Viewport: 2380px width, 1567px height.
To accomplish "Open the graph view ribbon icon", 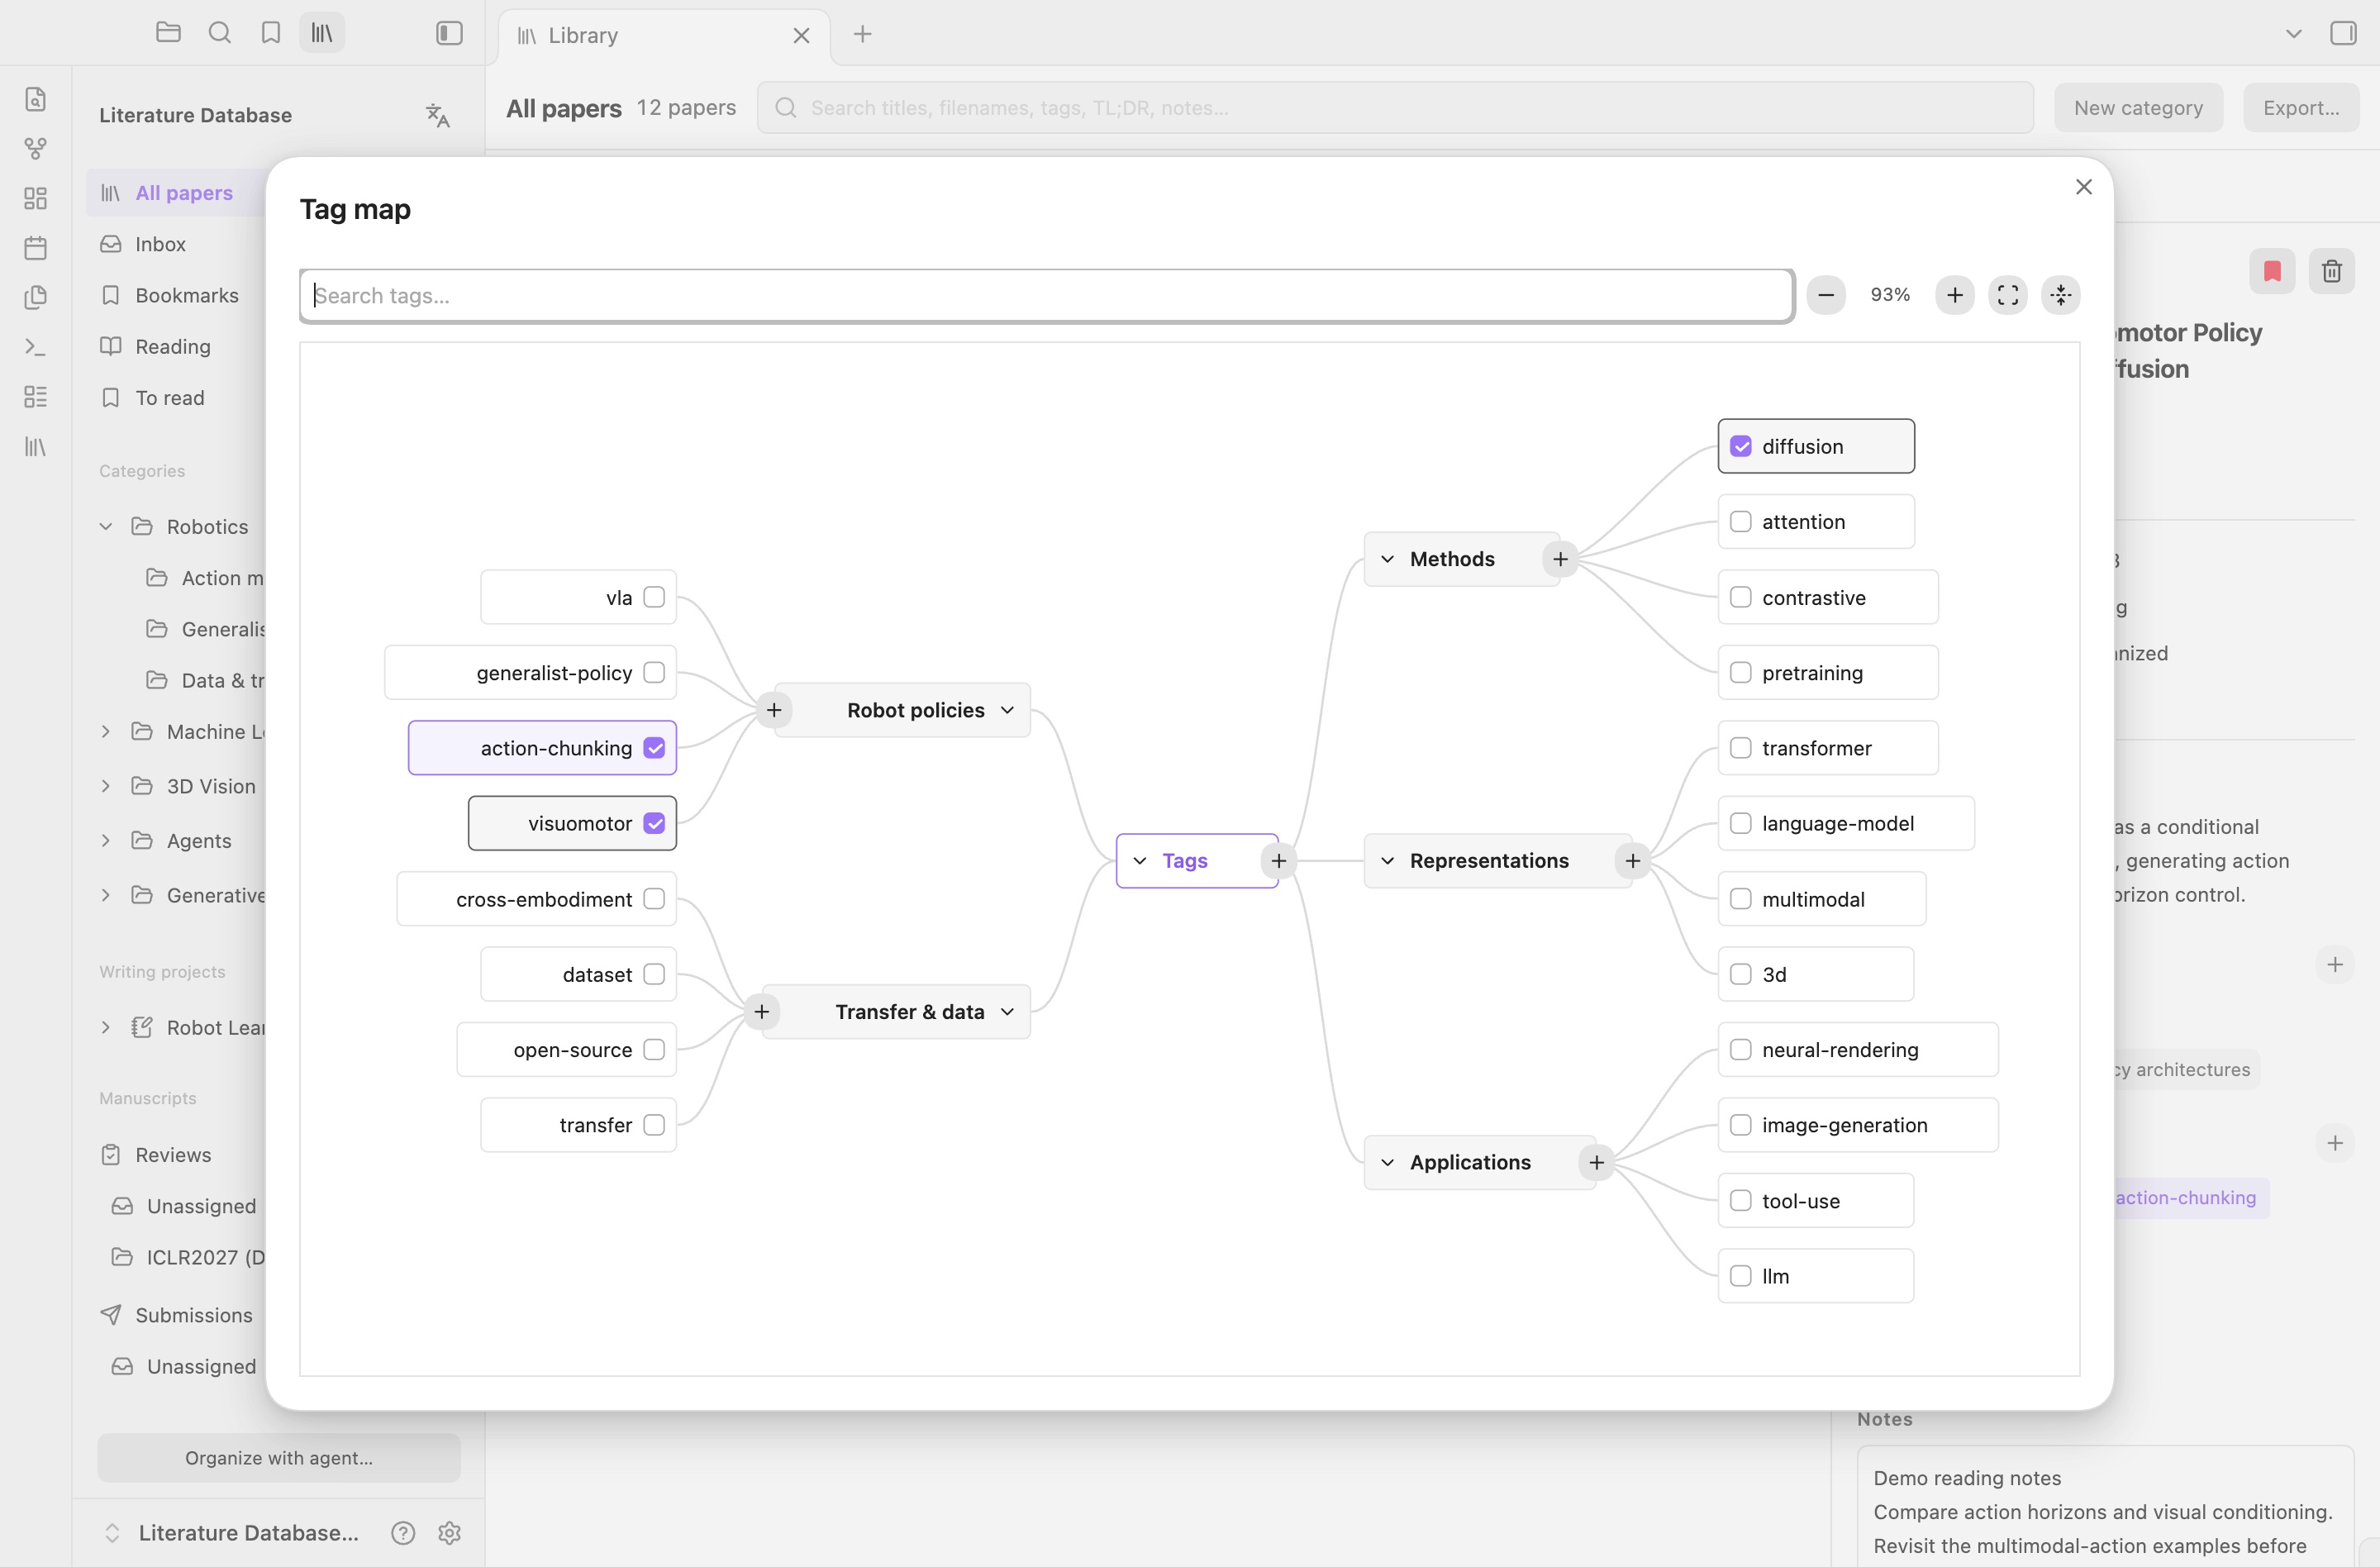I will (x=35, y=148).
